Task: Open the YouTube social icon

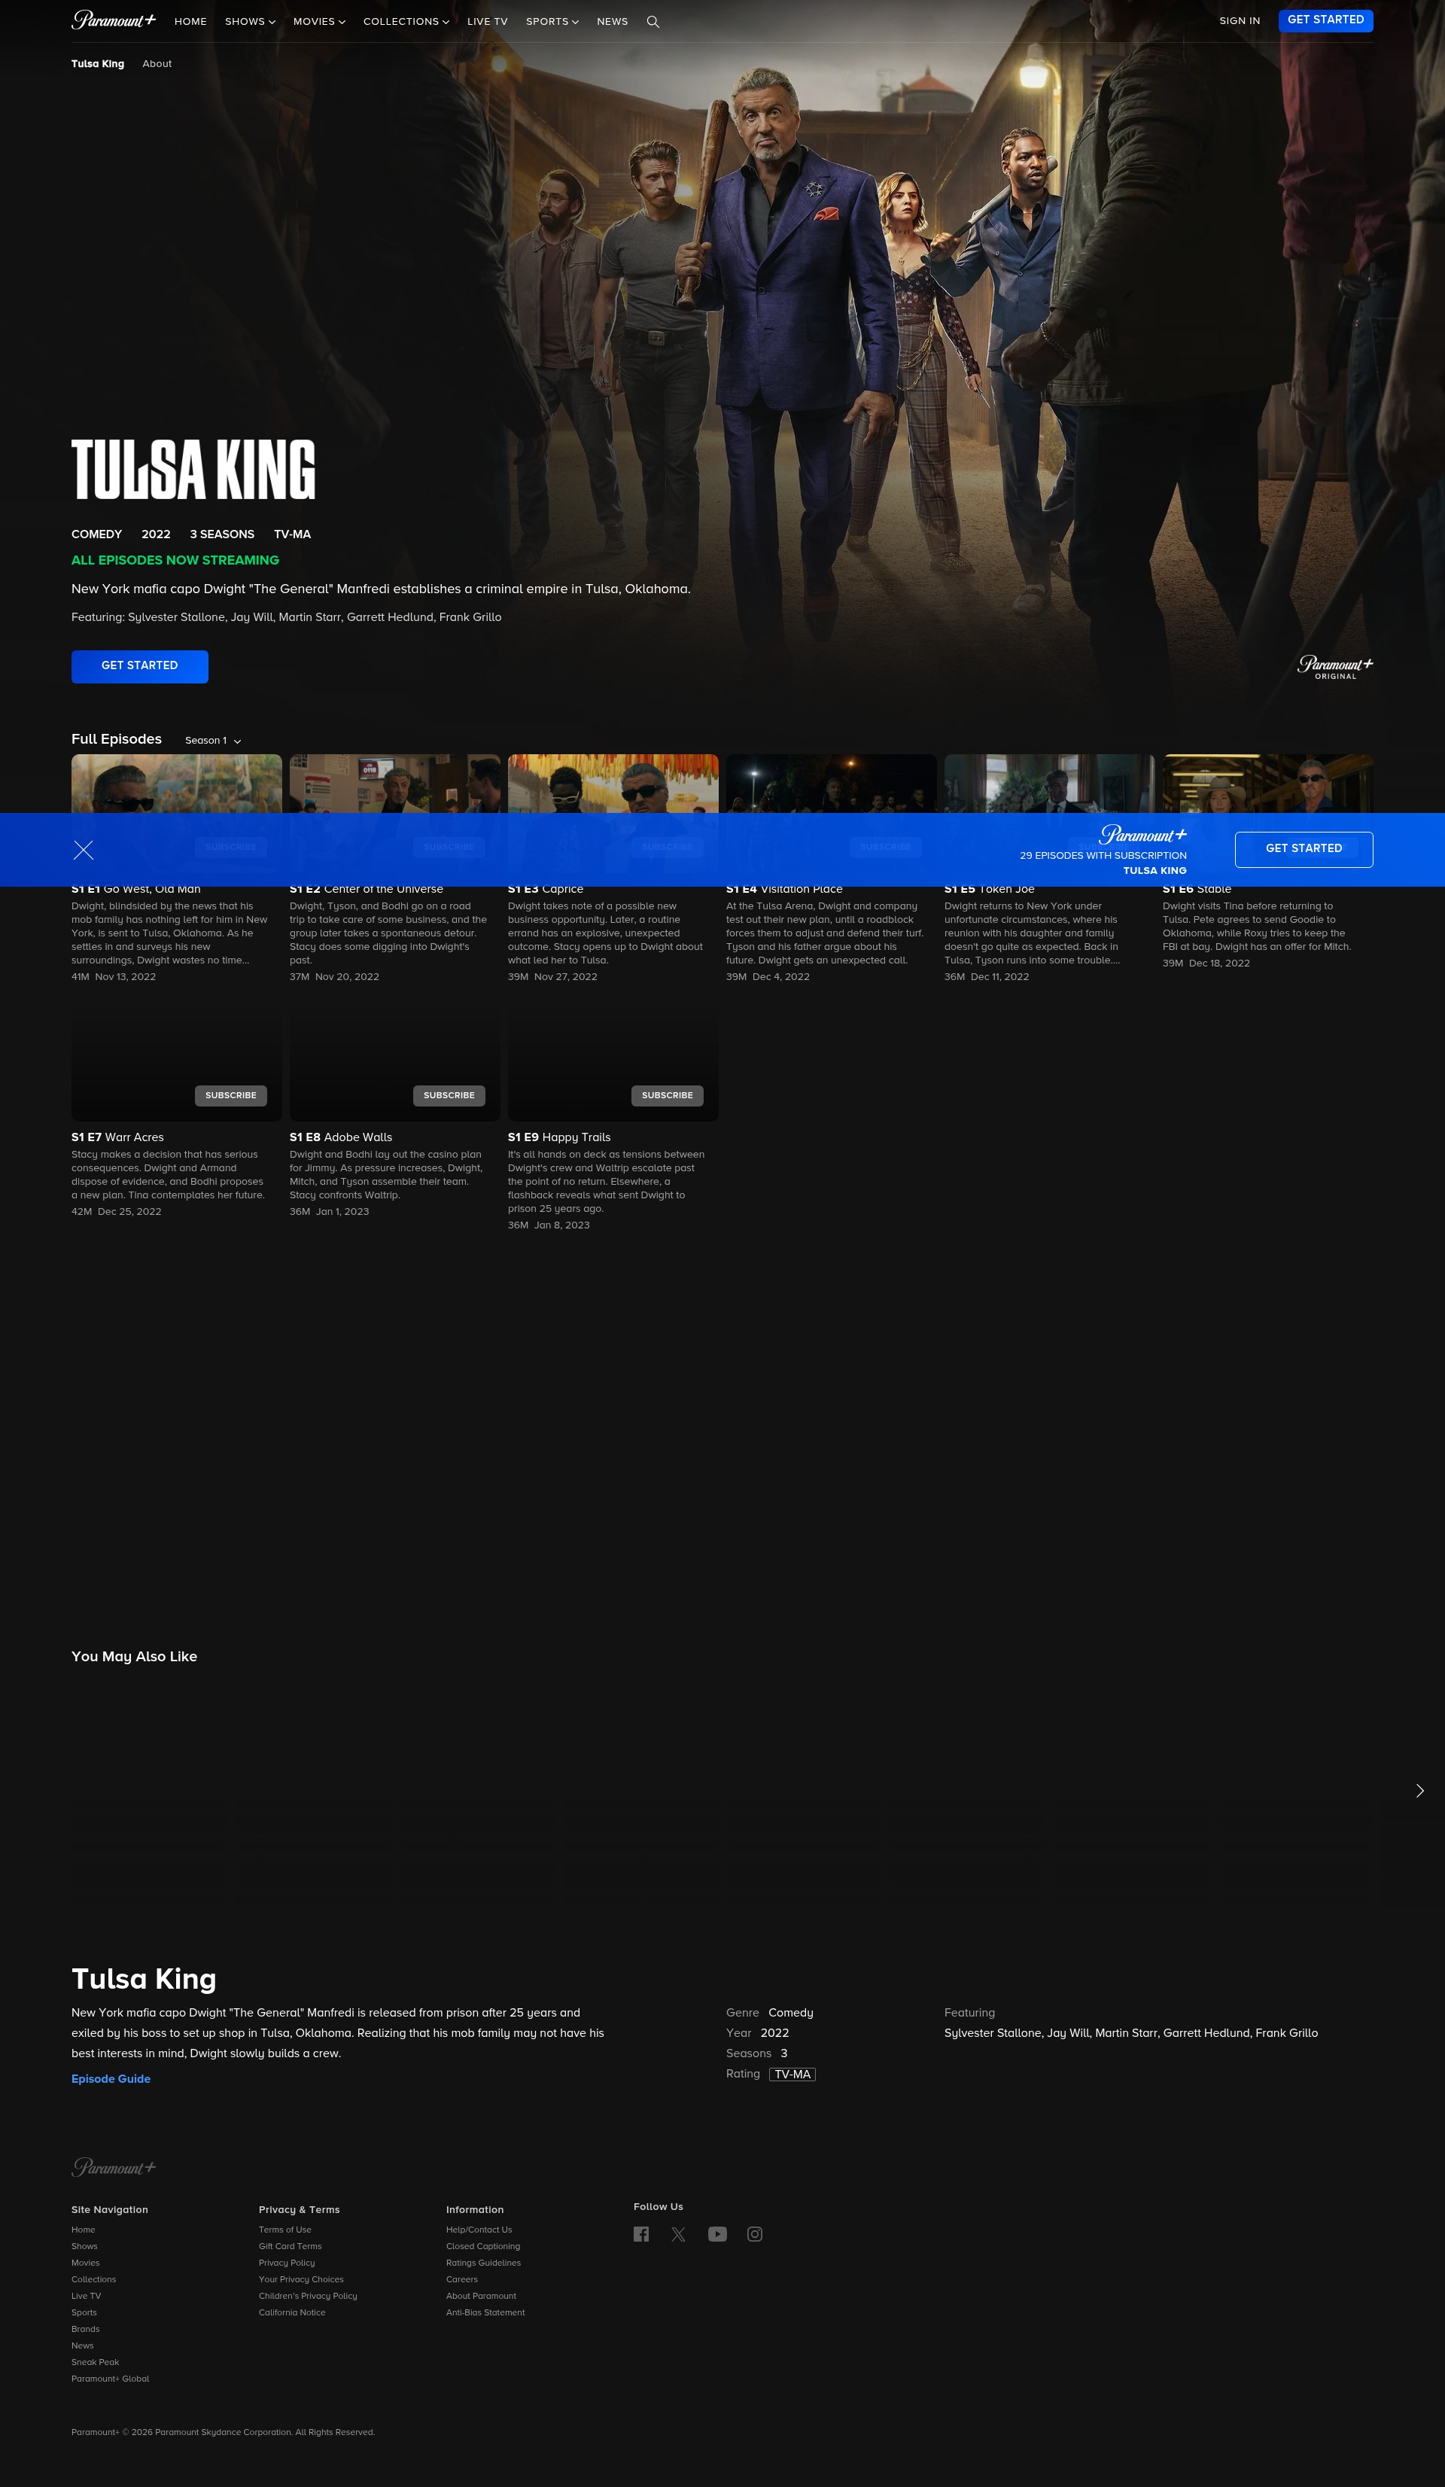Action: pos(717,2234)
